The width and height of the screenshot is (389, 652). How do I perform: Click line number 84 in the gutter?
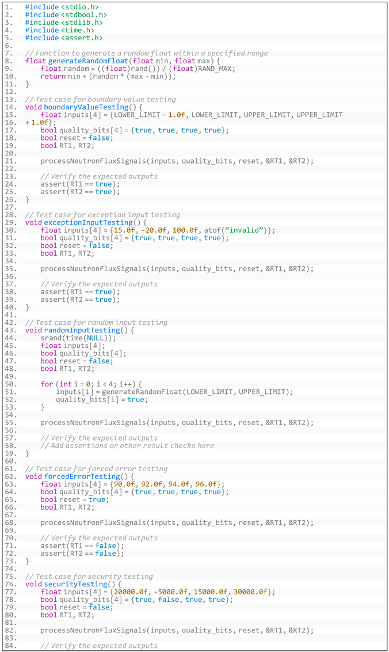click(x=9, y=646)
